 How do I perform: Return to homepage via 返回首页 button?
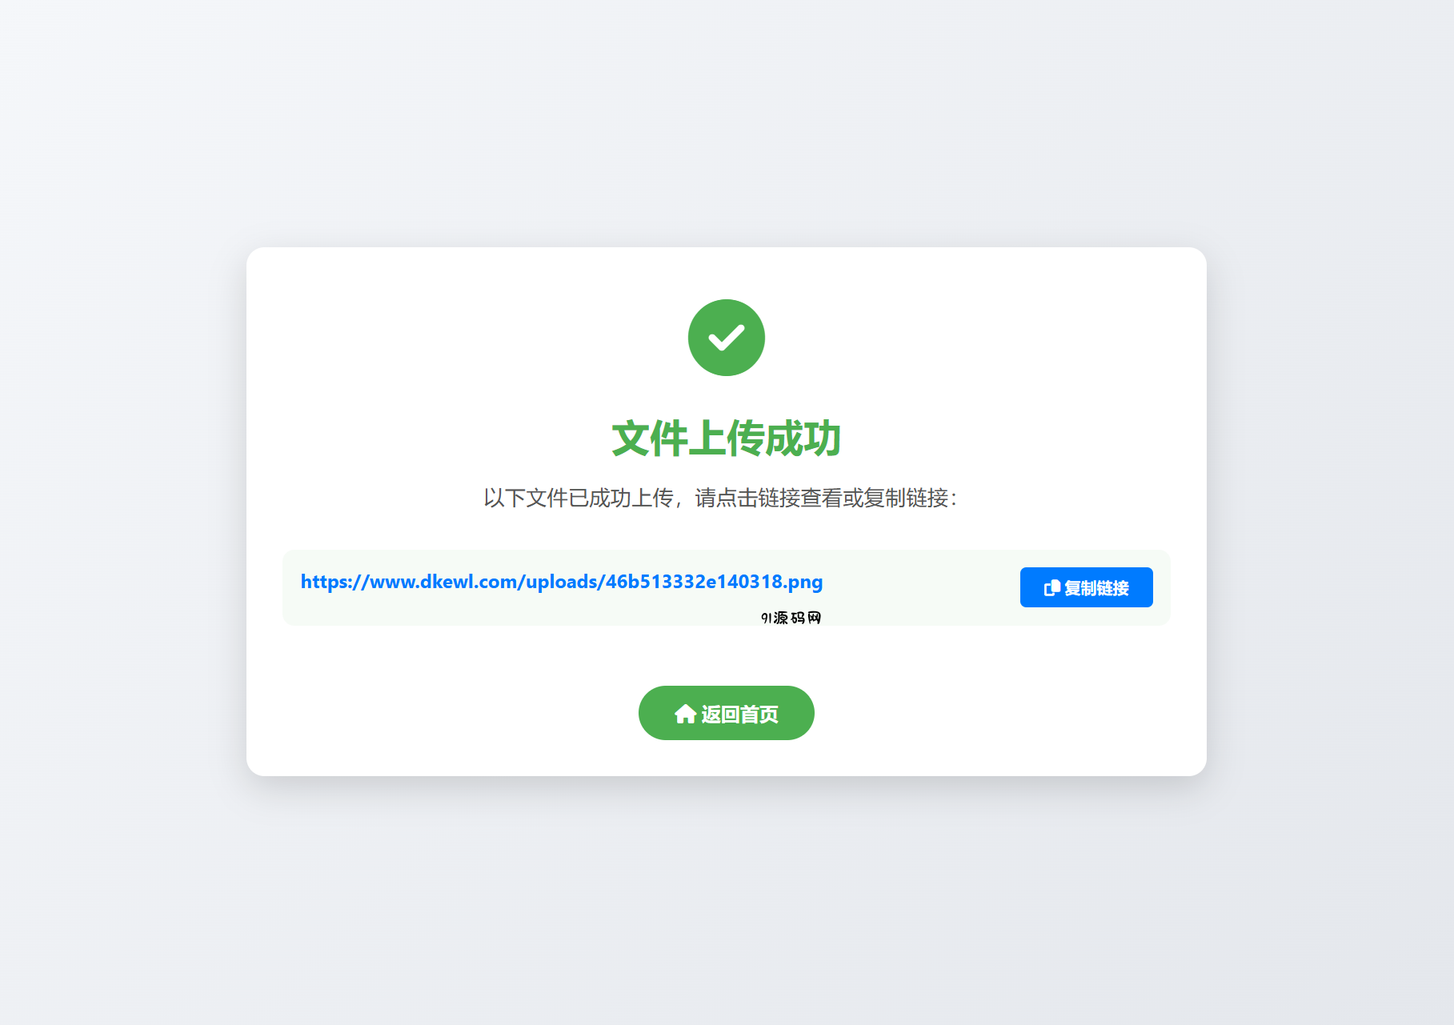(x=727, y=713)
